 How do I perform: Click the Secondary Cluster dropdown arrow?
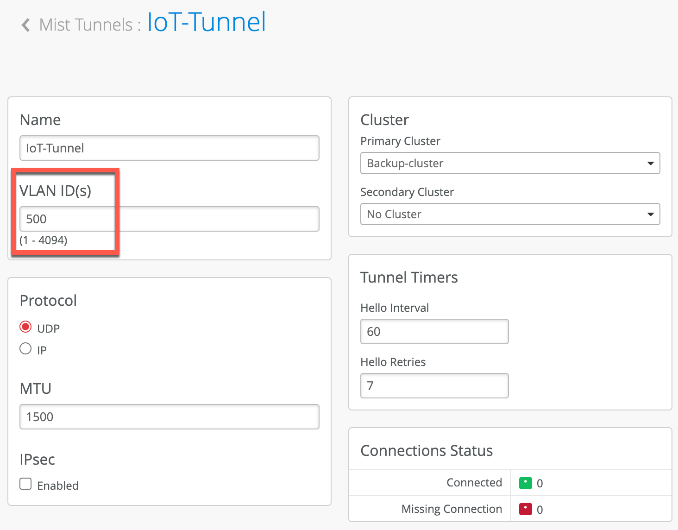coord(650,215)
